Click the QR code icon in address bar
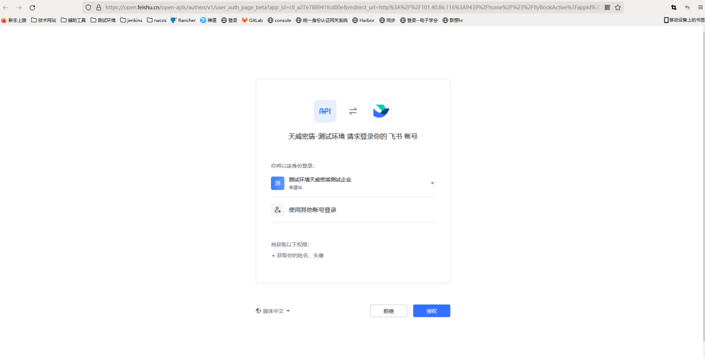Viewport: 705px width, 358px height. (608, 8)
